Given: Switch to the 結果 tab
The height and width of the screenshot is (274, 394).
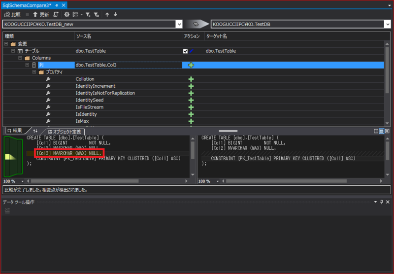Looking at the screenshot, I should click(15, 131).
